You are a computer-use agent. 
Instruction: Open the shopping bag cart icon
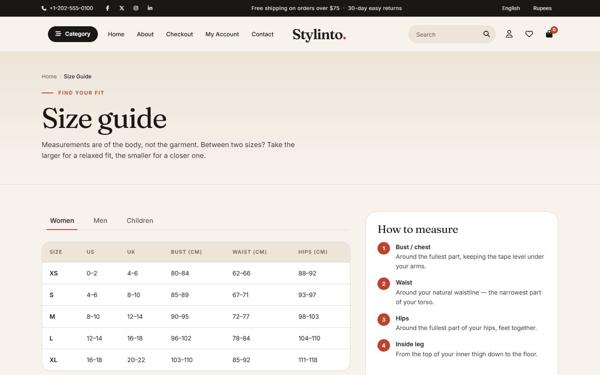[x=549, y=34]
